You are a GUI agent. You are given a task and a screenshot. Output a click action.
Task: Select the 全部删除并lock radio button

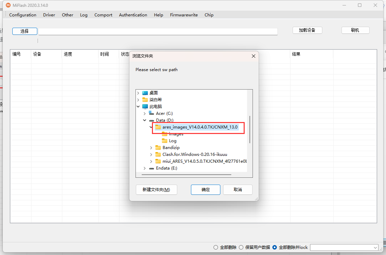point(275,247)
